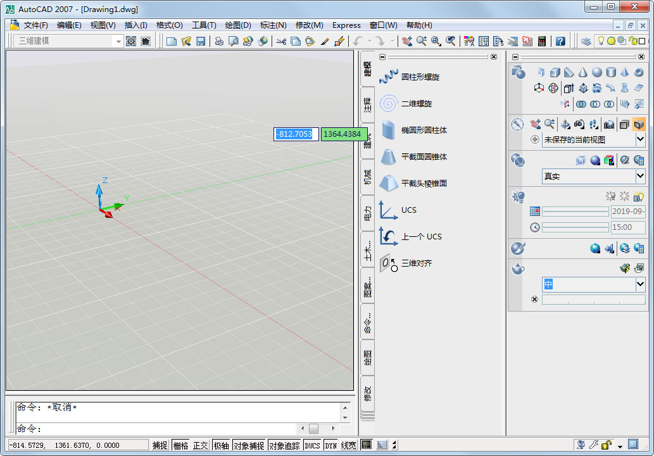Image resolution: width=654 pixels, height=456 pixels.
Task: Open the 绘图(D) menu
Action: click(238, 25)
